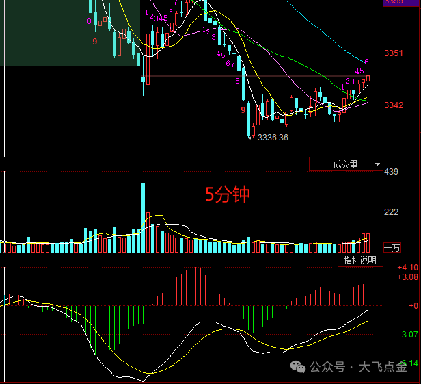
Task: Click the 十万 volume unit label
Action: (x=392, y=248)
